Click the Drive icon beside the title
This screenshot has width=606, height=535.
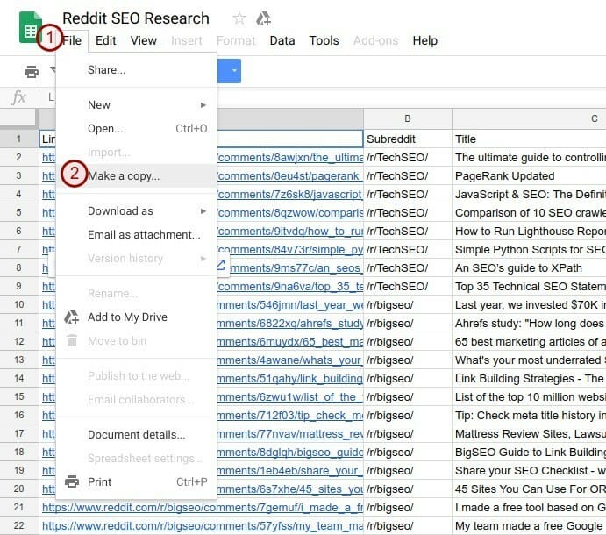coord(263,18)
